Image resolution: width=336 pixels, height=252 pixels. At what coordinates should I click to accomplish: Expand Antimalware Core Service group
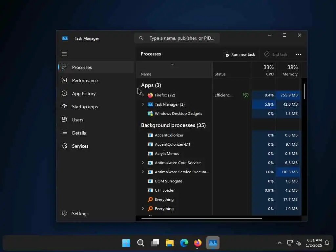(143, 163)
